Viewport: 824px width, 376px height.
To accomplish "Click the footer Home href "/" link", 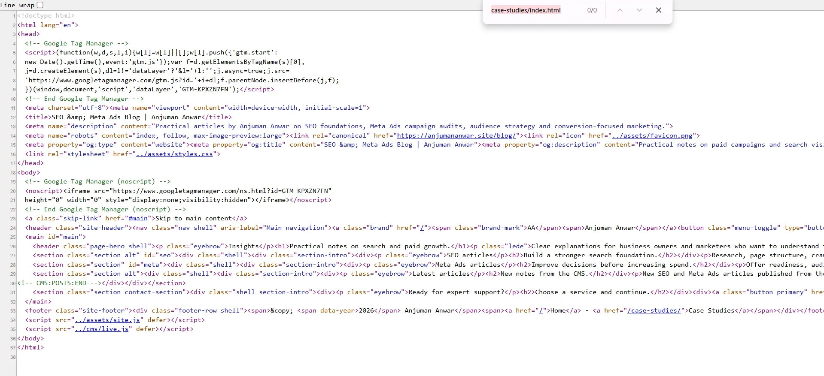I will (x=541, y=310).
